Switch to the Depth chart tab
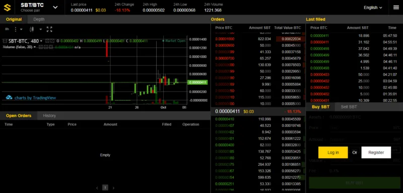The height and width of the screenshot is (193, 403). [39, 19]
